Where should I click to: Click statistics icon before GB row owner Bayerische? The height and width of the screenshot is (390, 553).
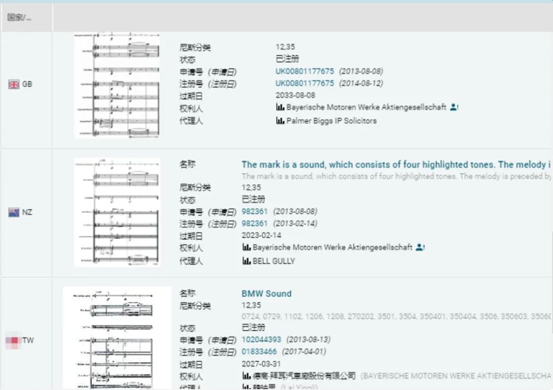coord(280,107)
